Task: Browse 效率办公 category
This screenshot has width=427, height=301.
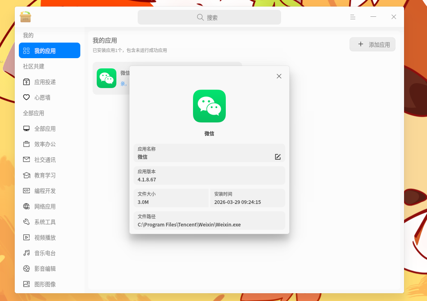Action: pyautogui.click(x=50, y=144)
